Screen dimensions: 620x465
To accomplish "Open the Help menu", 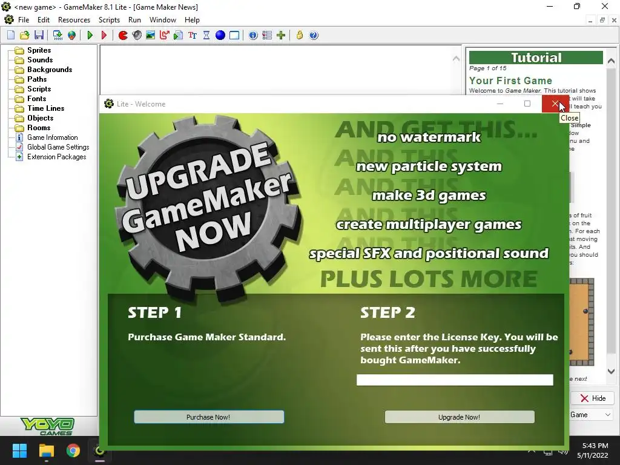I will click(x=192, y=20).
